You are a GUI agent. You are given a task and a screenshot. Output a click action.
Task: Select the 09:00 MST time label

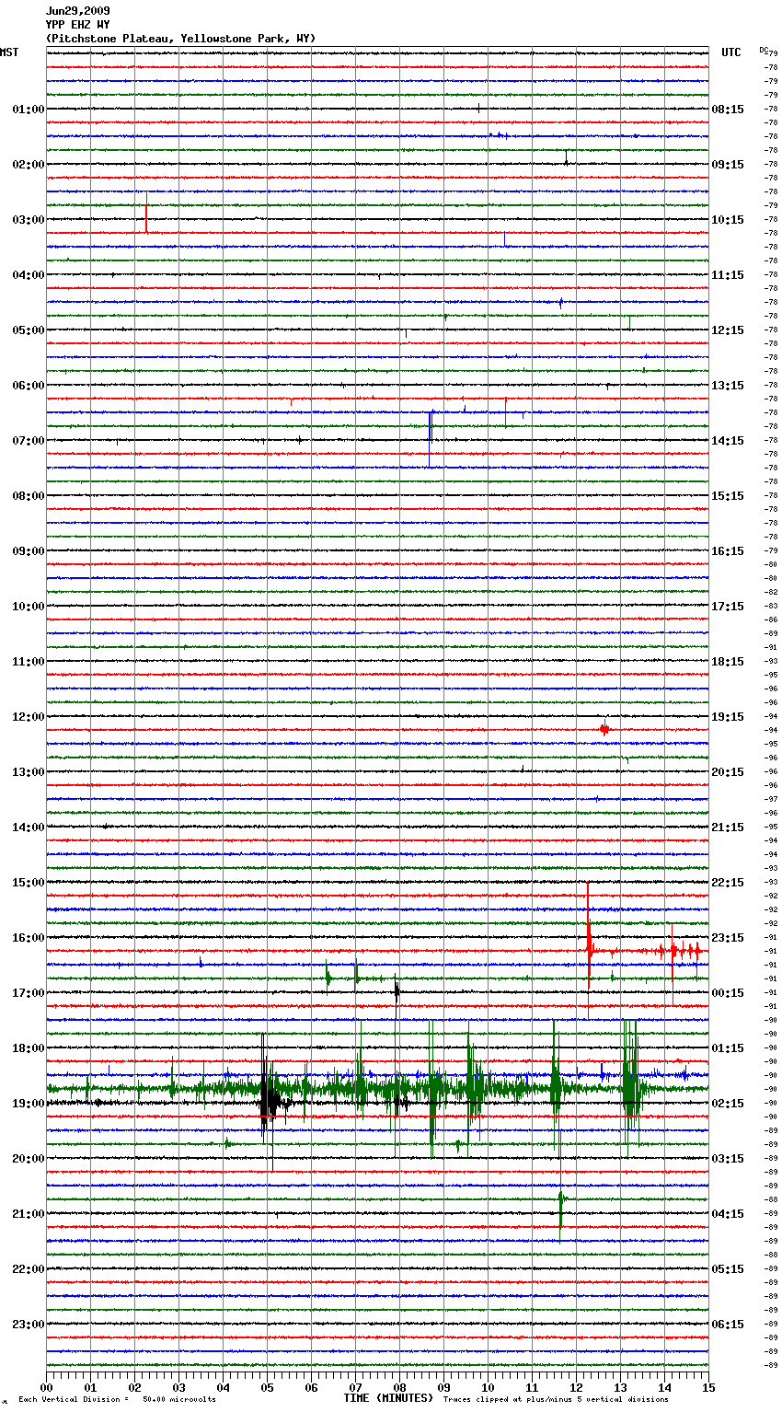29,551
